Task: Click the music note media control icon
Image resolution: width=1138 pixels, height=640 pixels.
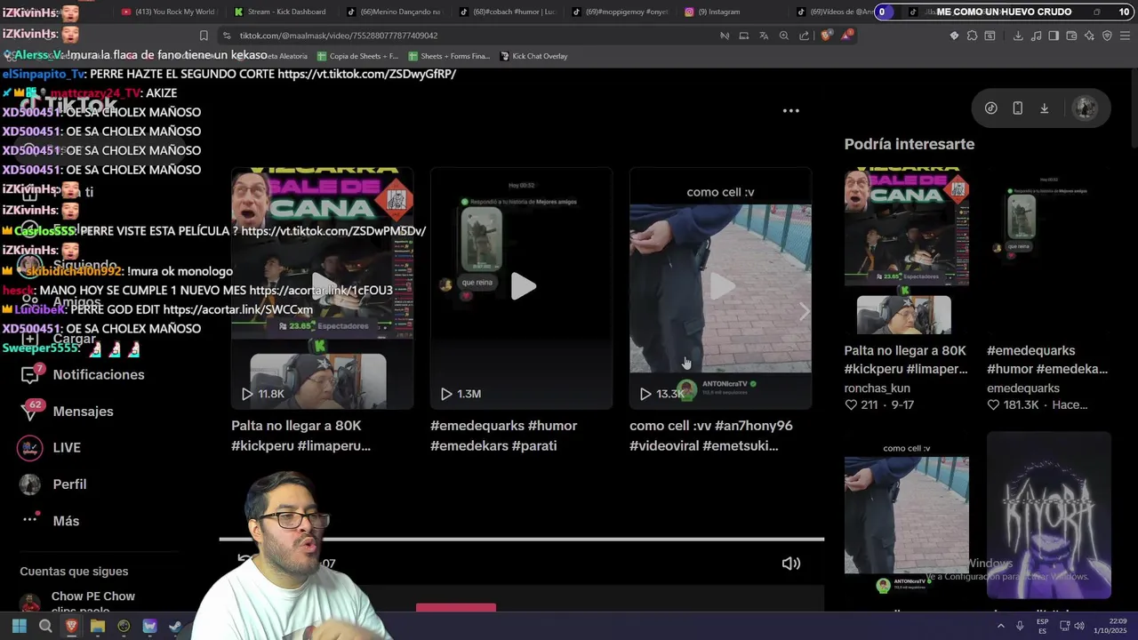Action: click(x=1036, y=36)
